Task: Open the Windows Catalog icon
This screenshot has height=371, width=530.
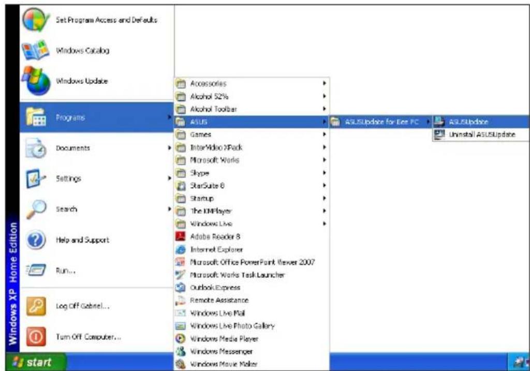Action: 35,50
